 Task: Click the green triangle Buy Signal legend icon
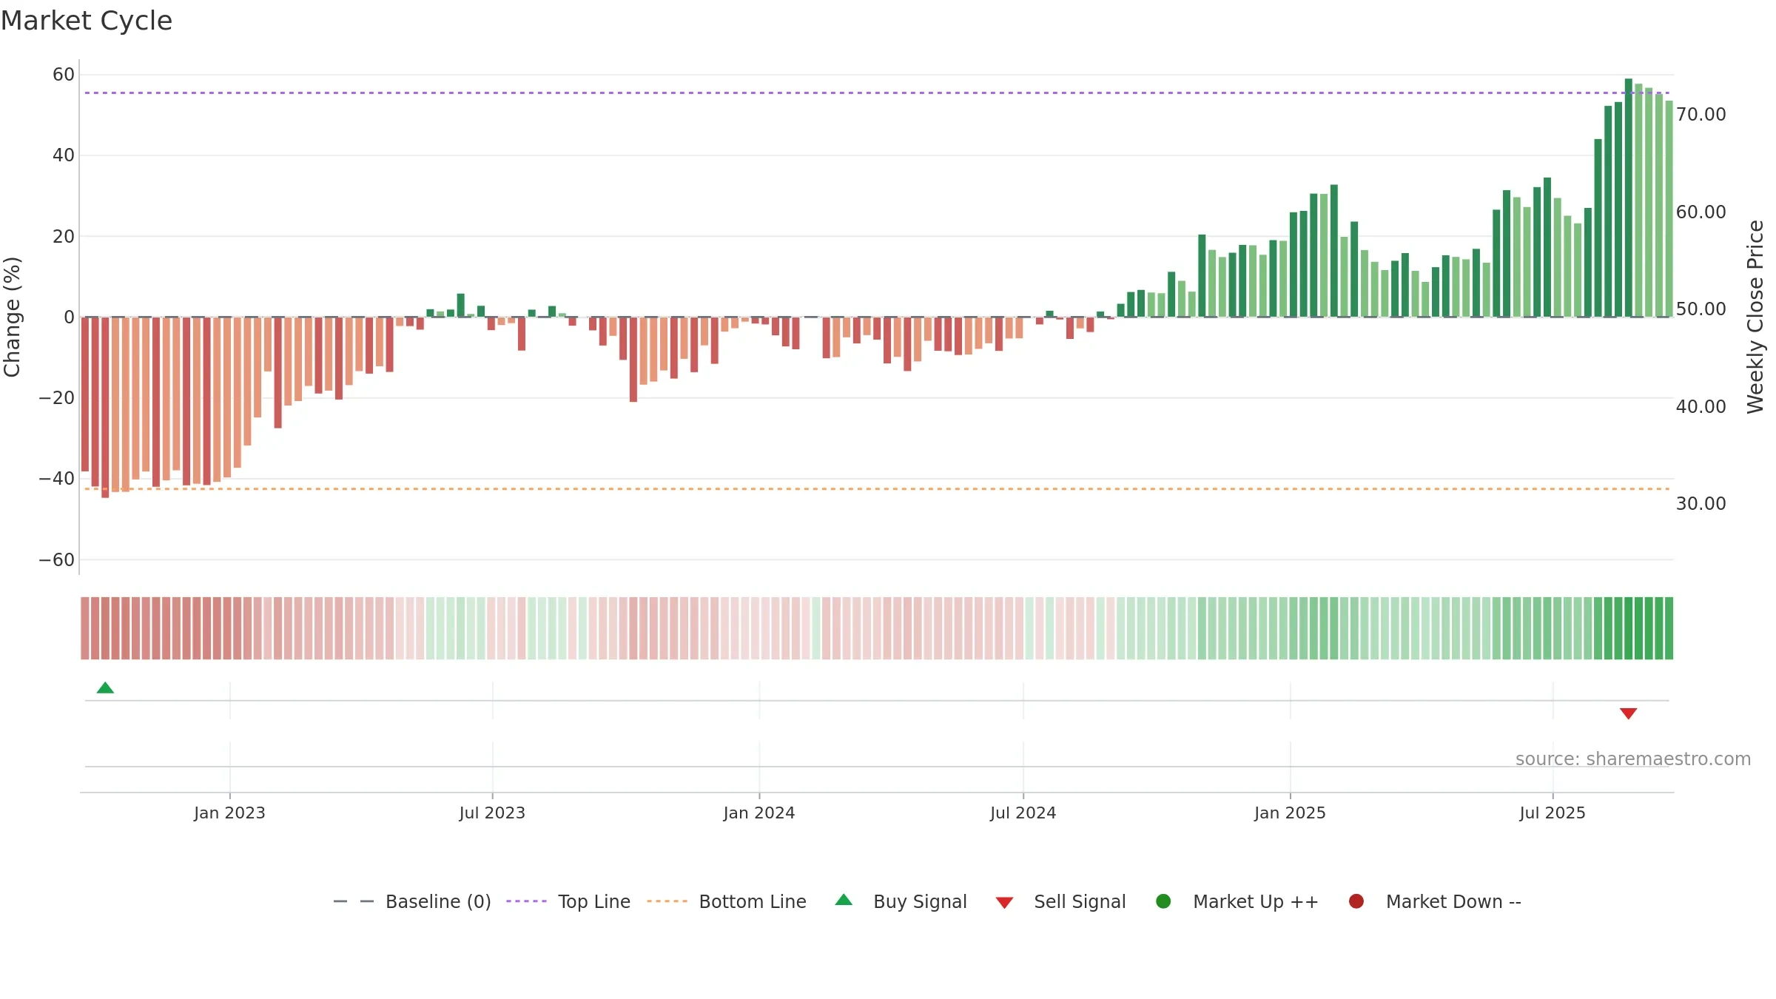click(844, 901)
